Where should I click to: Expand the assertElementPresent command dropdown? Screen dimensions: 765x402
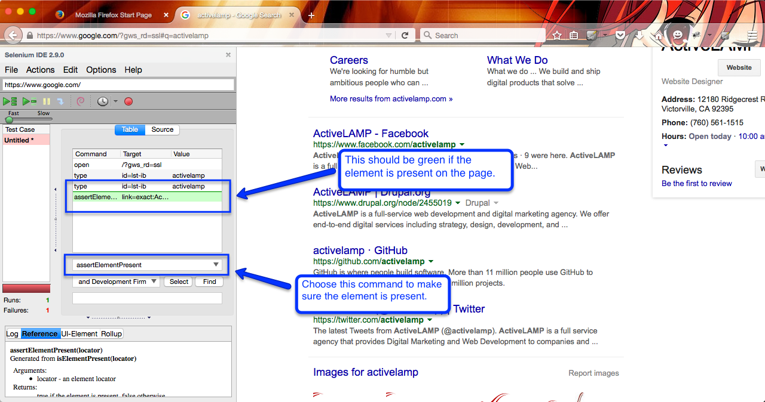216,265
